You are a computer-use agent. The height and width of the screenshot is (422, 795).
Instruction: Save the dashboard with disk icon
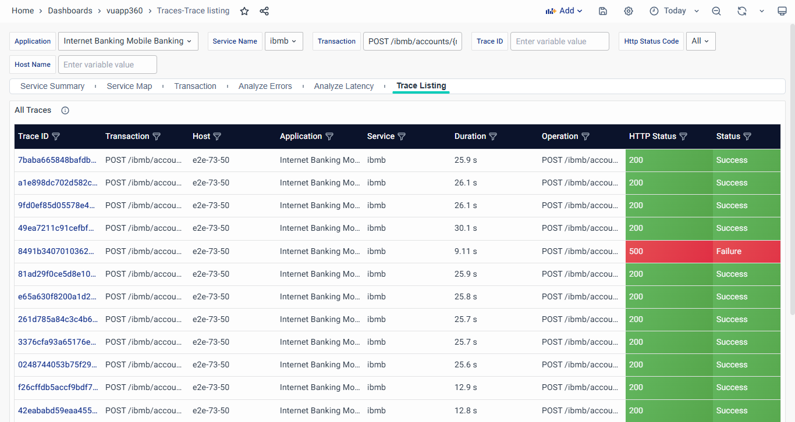[x=603, y=11]
